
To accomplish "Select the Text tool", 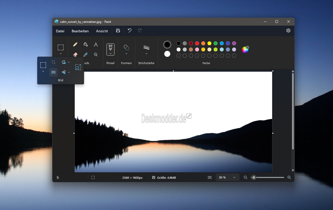I will [96, 44].
